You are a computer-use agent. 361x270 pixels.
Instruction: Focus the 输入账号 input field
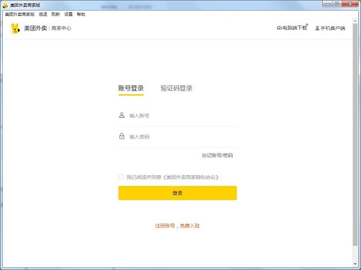pyautogui.click(x=180, y=116)
